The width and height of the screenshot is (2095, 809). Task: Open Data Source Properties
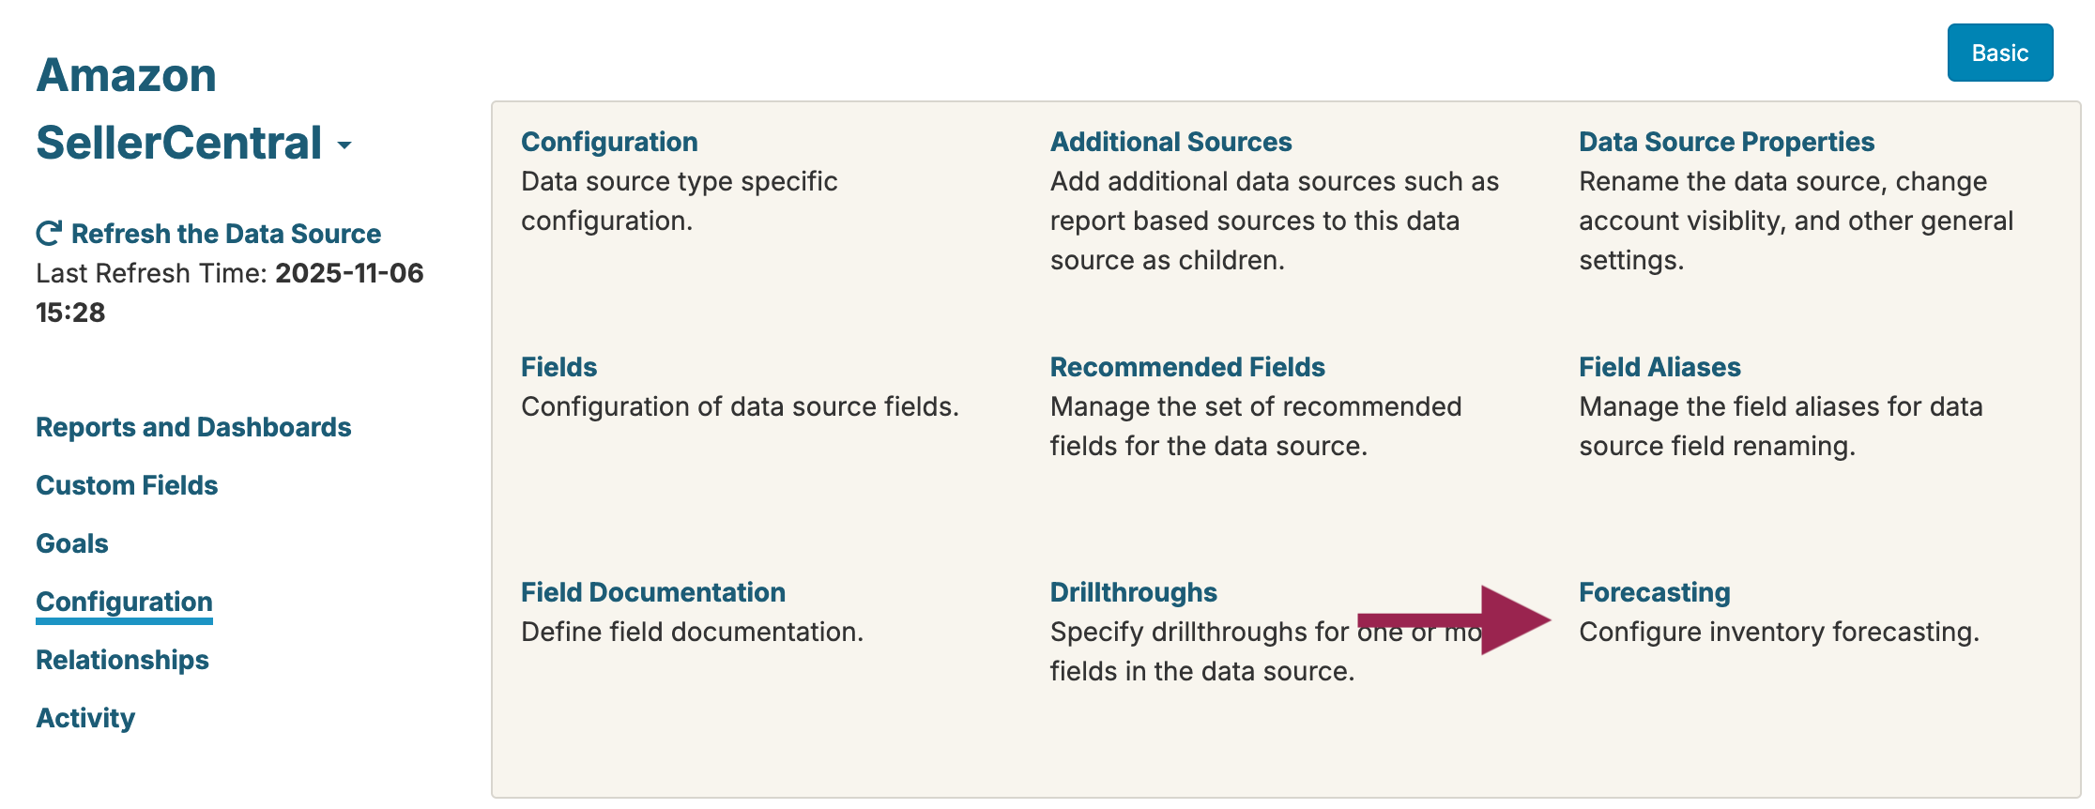point(1726,142)
